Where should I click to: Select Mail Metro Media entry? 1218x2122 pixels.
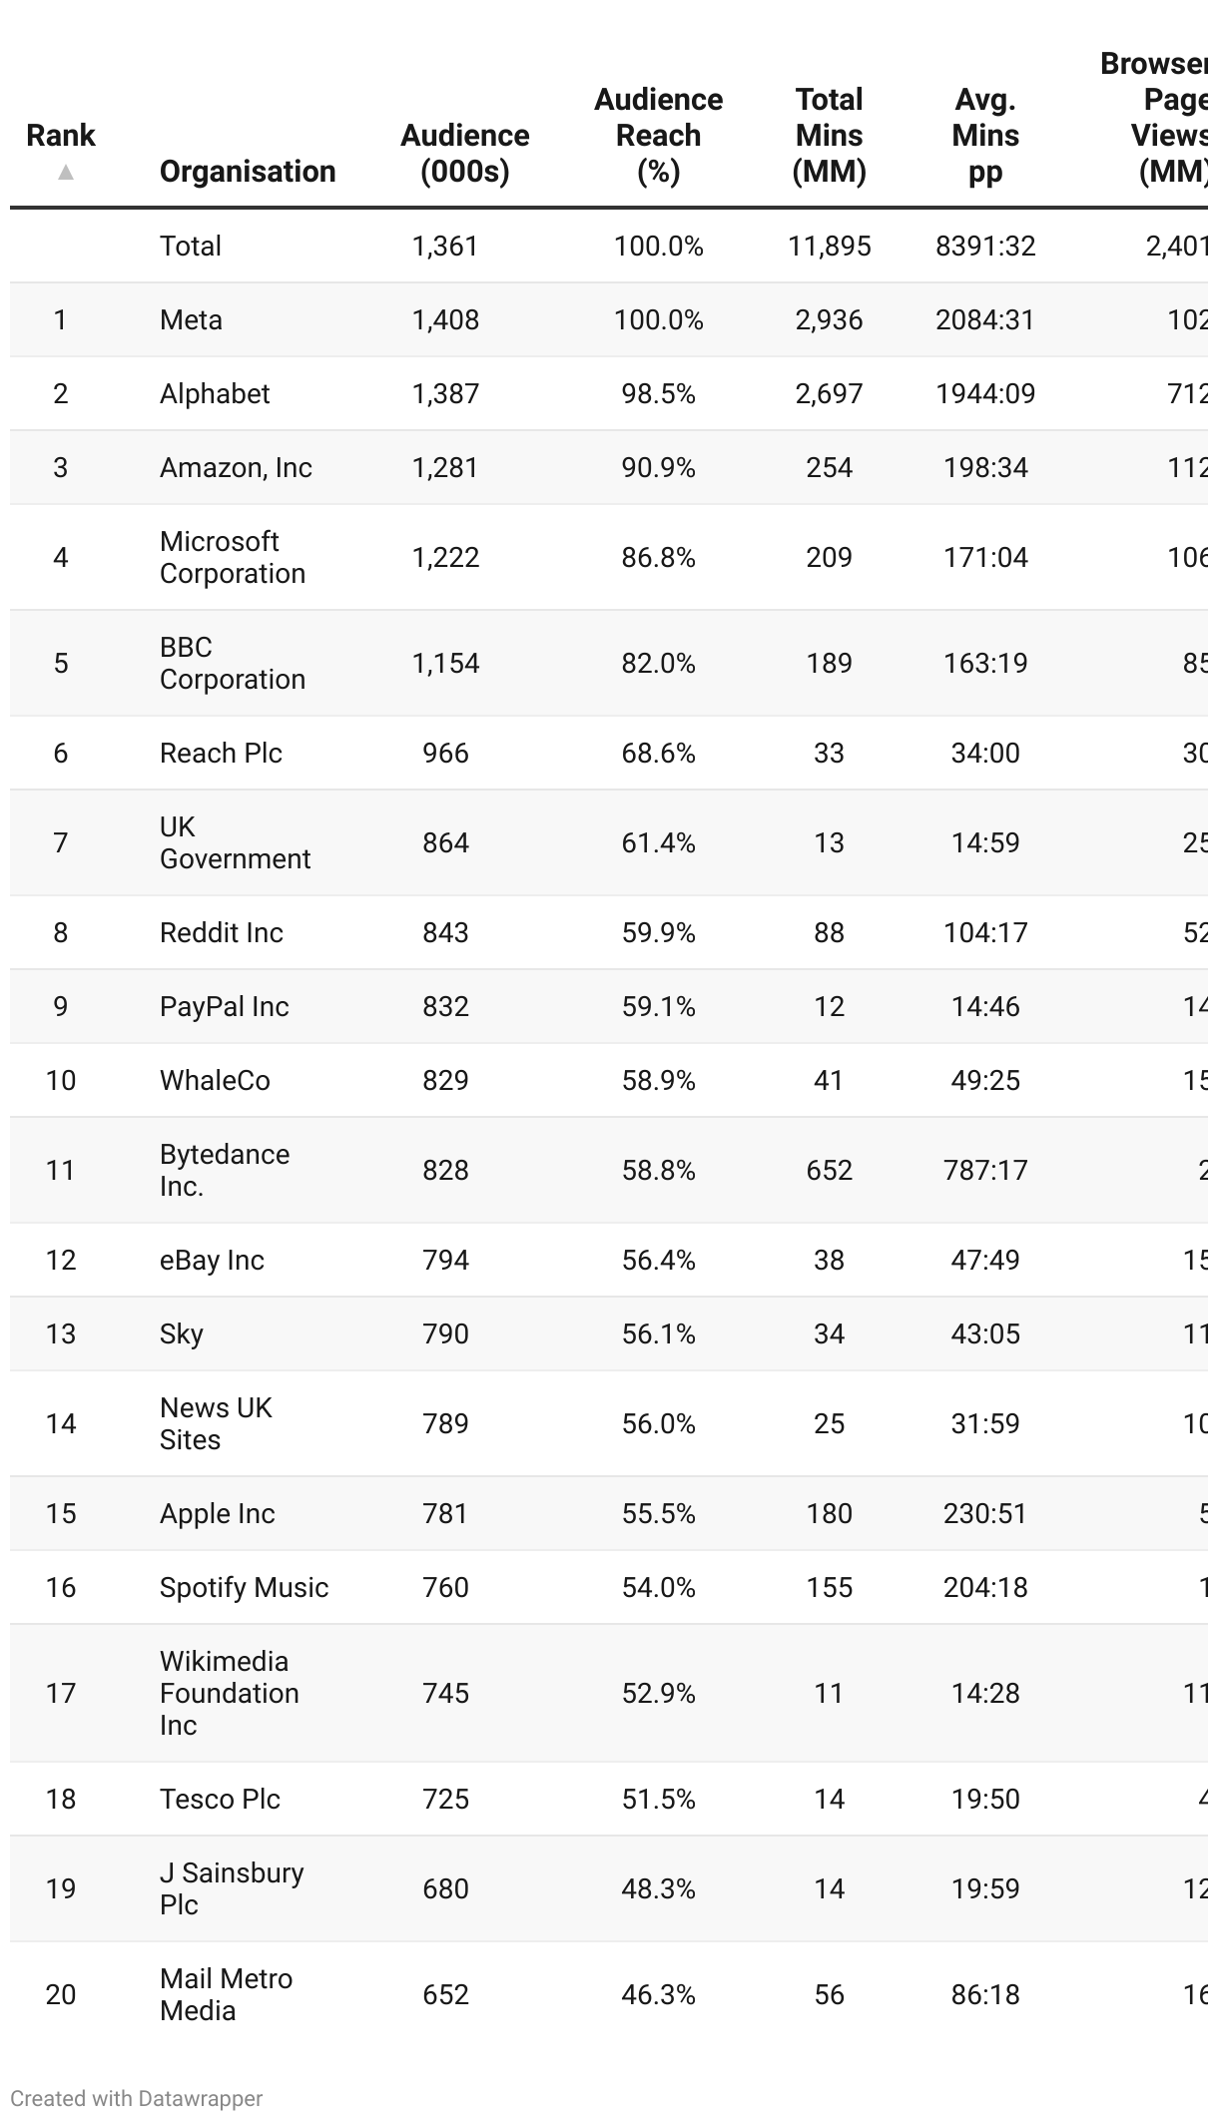point(226,1994)
